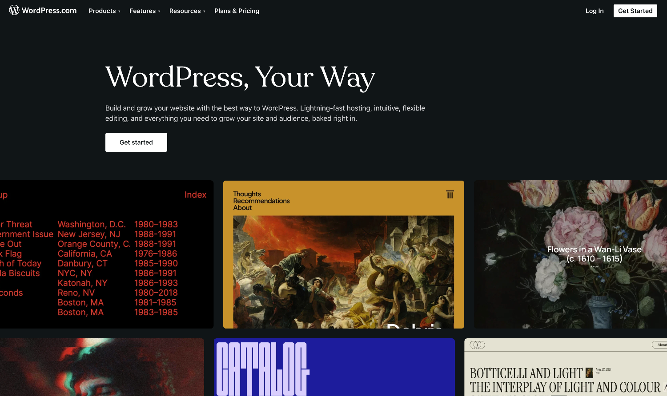Click the WordPress.com logo
This screenshot has width=667, height=396.
pyautogui.click(x=43, y=10)
